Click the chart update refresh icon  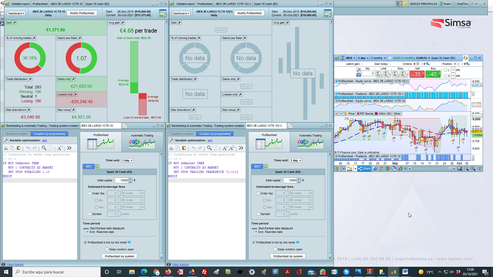point(465,58)
